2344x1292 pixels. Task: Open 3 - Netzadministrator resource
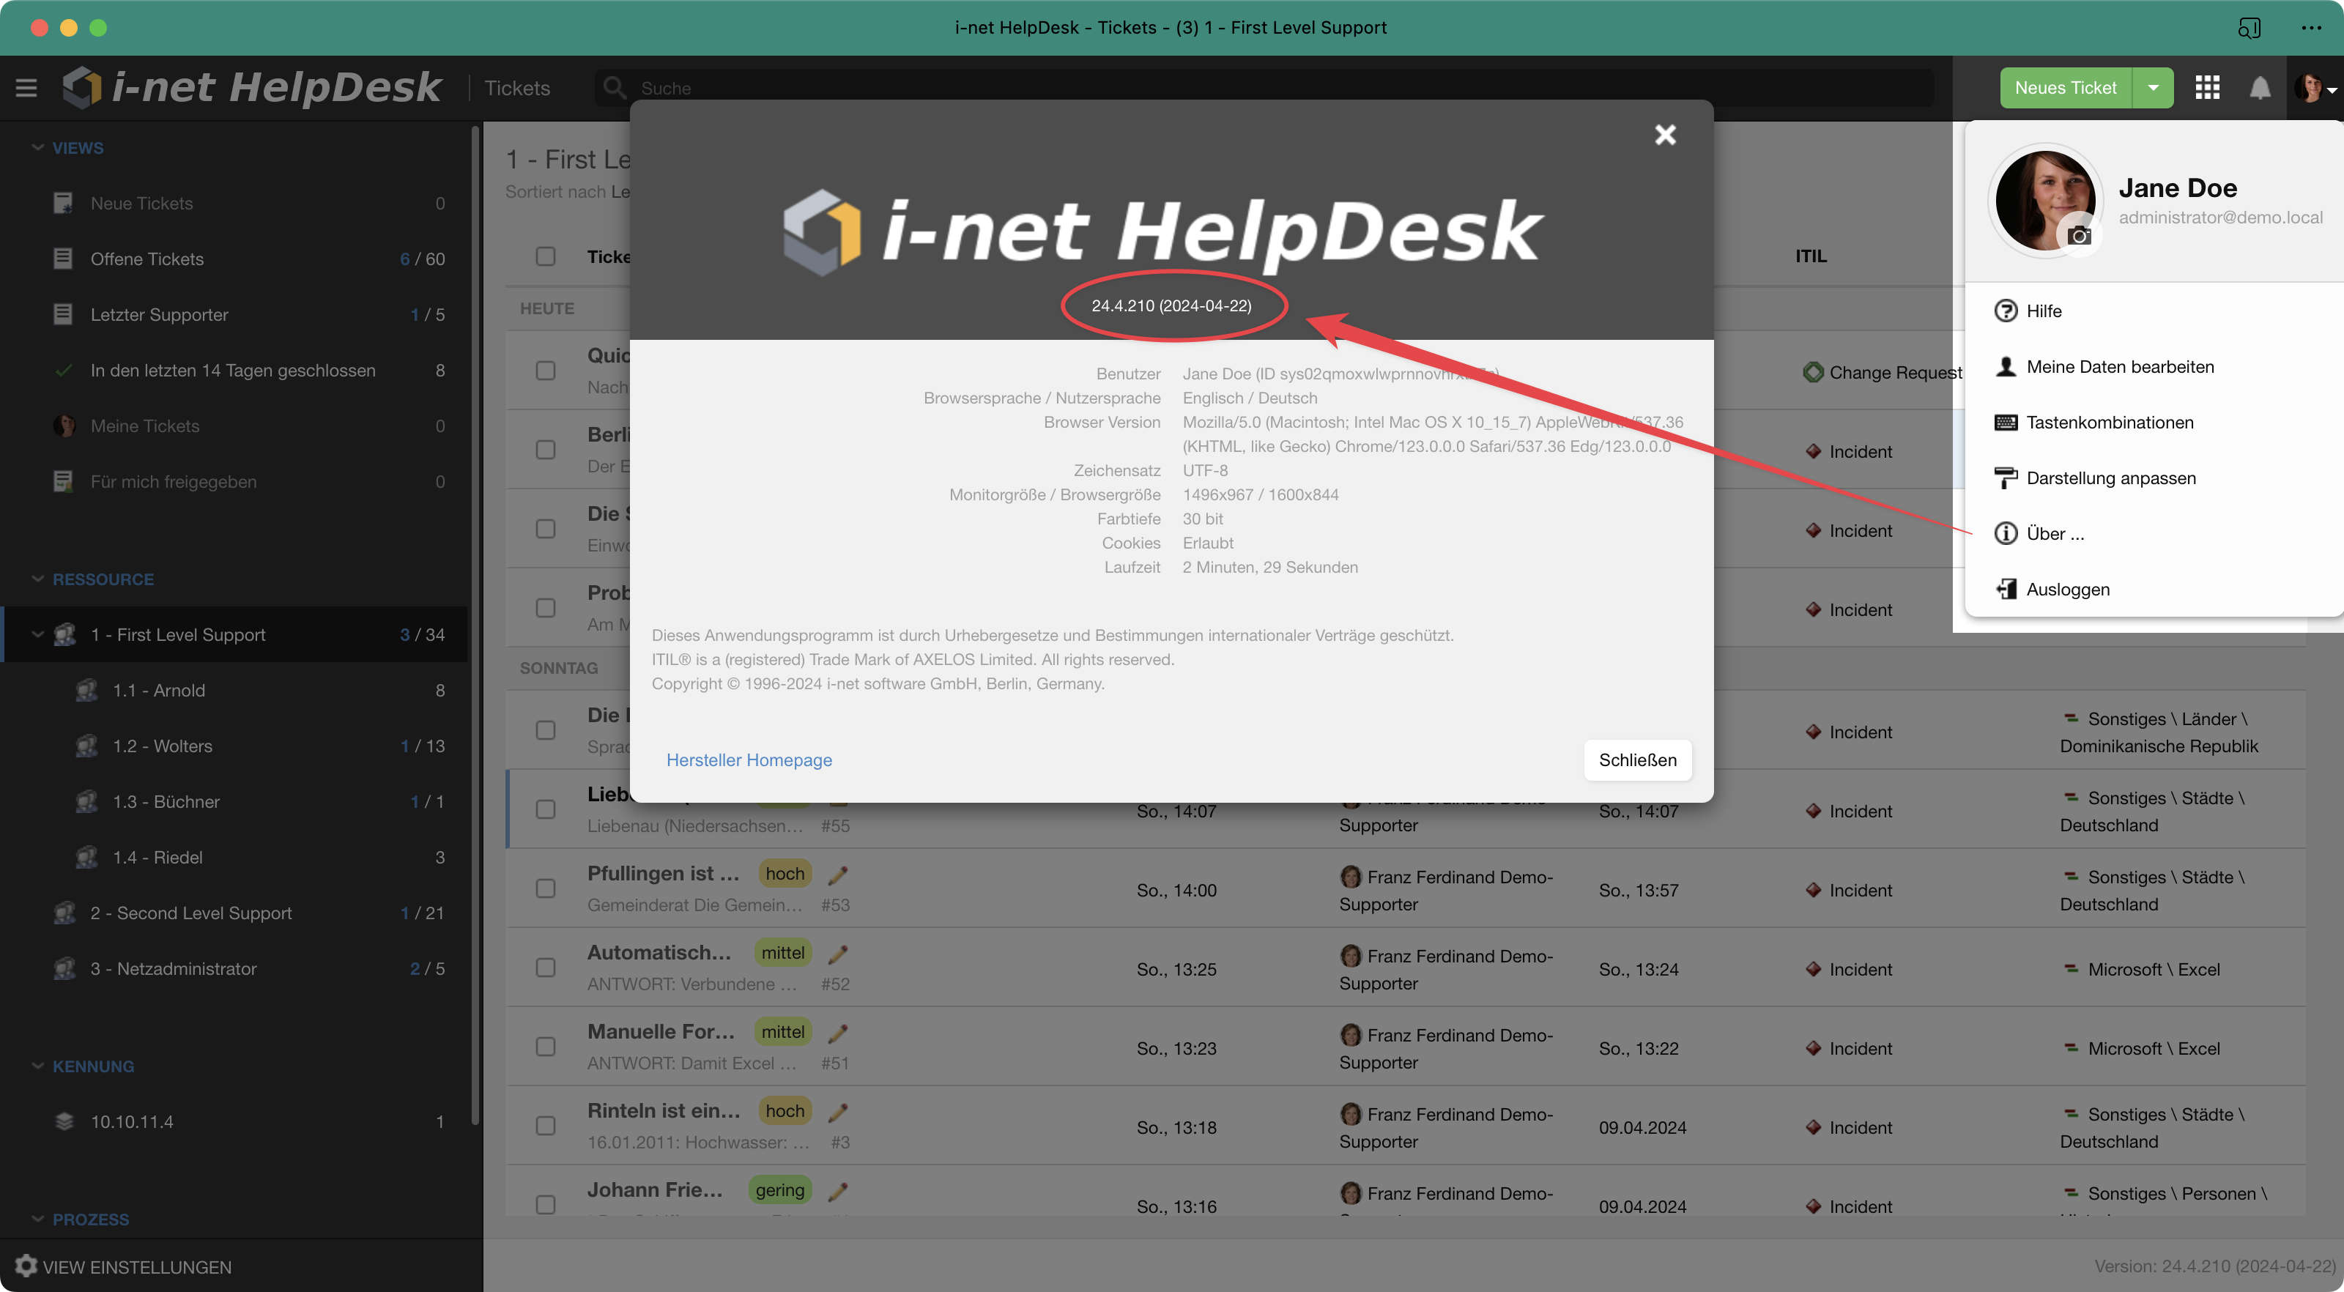(x=234, y=968)
